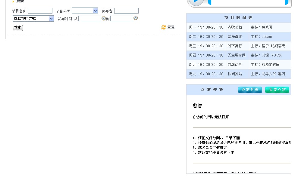The image size is (298, 178).
Task: Click 主持：流逝的时间 cell
Action: pyautogui.click(x=270, y=64)
